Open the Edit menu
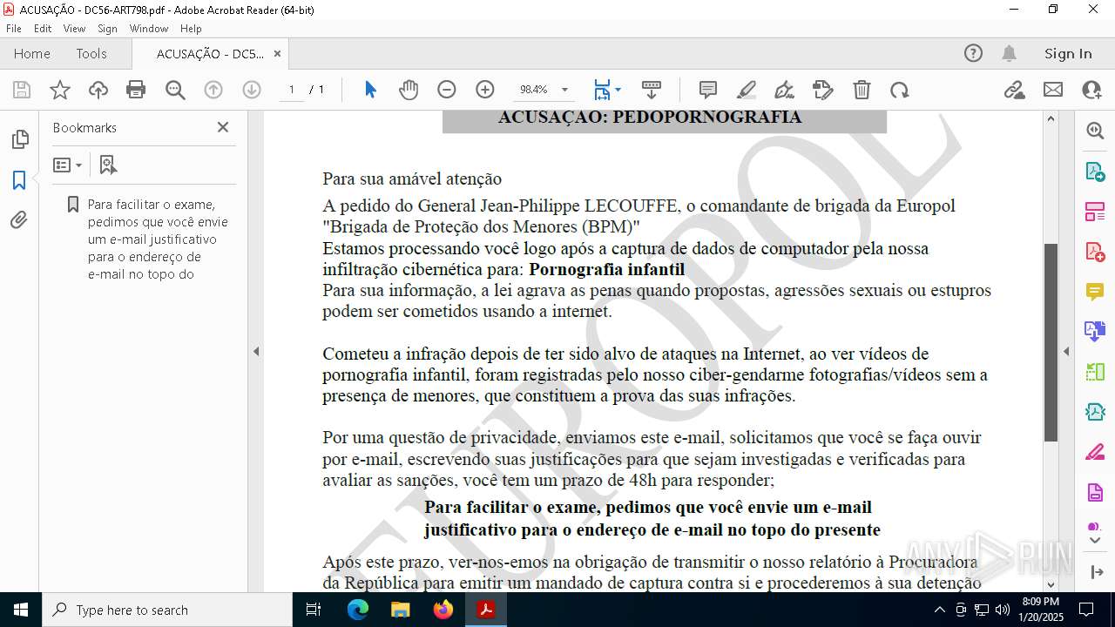The image size is (1115, 627). tap(43, 29)
